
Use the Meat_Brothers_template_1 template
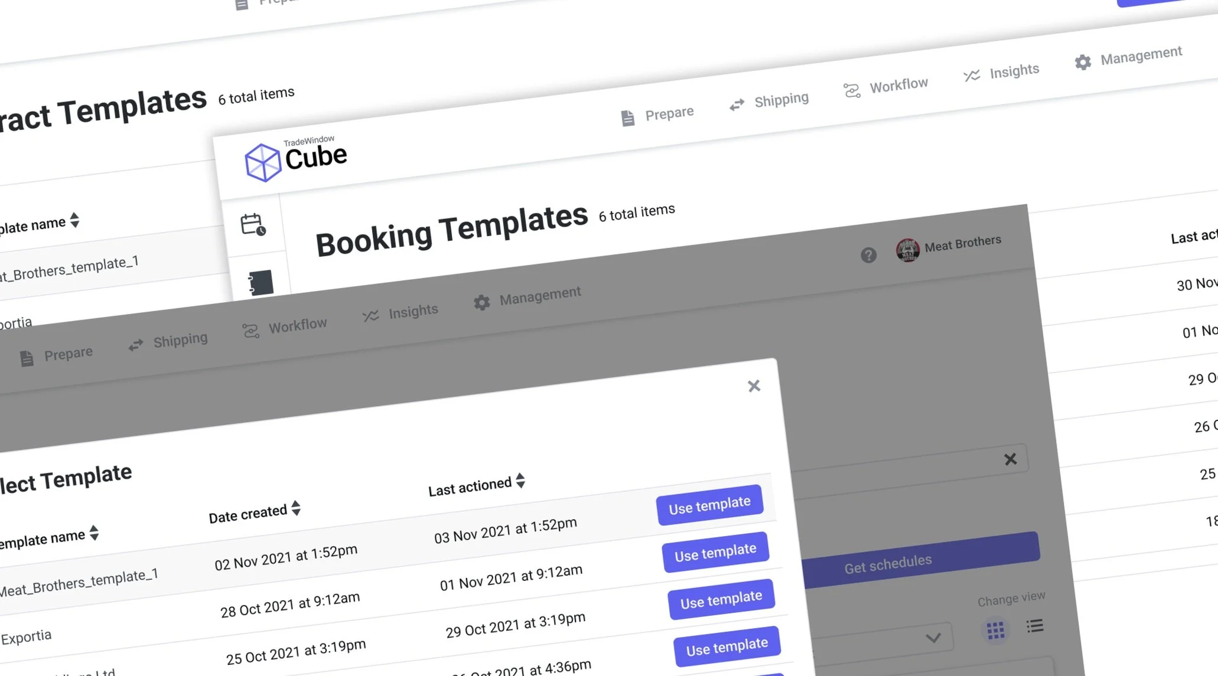pos(709,505)
